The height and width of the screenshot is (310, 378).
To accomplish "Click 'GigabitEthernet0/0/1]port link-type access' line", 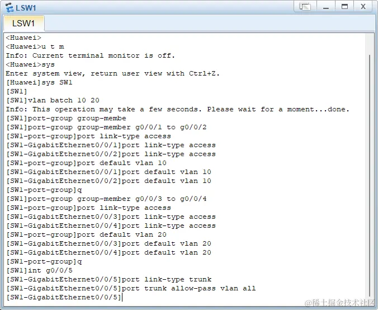I will click(x=111, y=145).
